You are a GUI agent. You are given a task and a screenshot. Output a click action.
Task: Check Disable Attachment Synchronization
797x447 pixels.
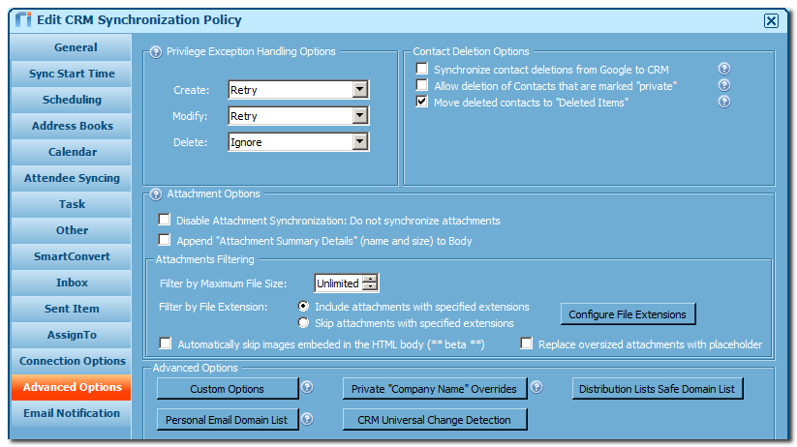tap(165, 220)
